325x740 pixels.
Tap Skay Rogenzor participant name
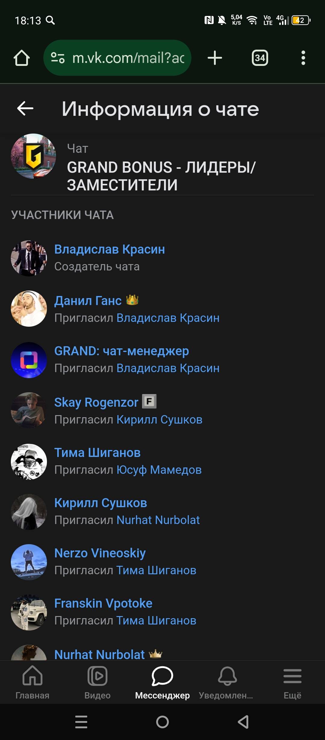pos(96,402)
